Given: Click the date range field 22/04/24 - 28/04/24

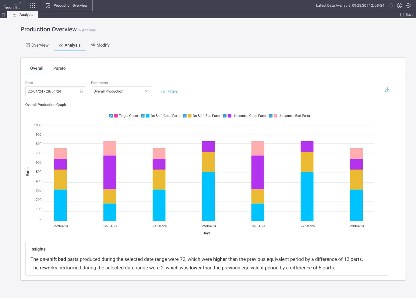Looking at the screenshot, I should 55,91.
